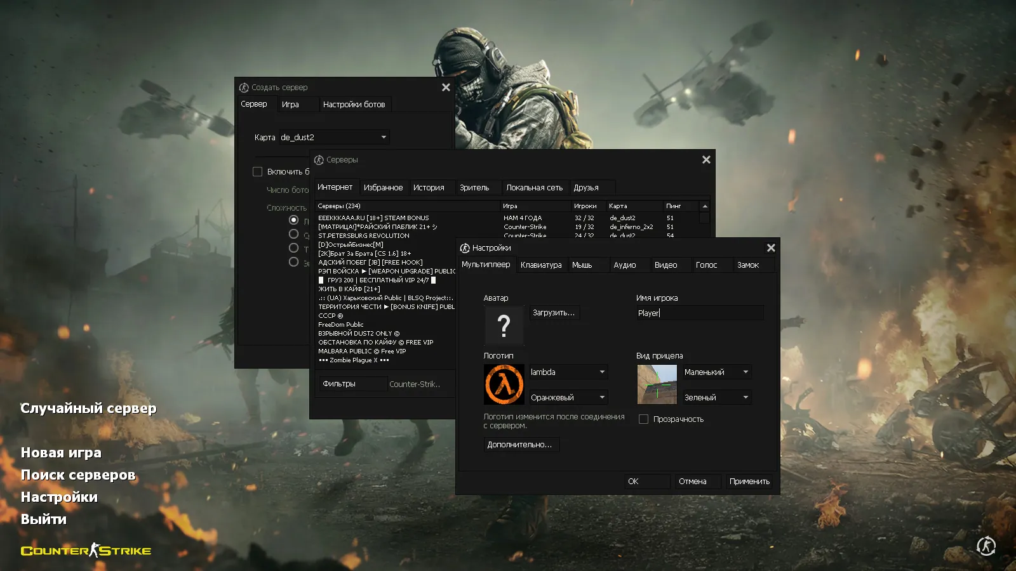1016x571 pixels.
Task: Open the Маленький crosshair size dropdown
Action: click(717, 372)
